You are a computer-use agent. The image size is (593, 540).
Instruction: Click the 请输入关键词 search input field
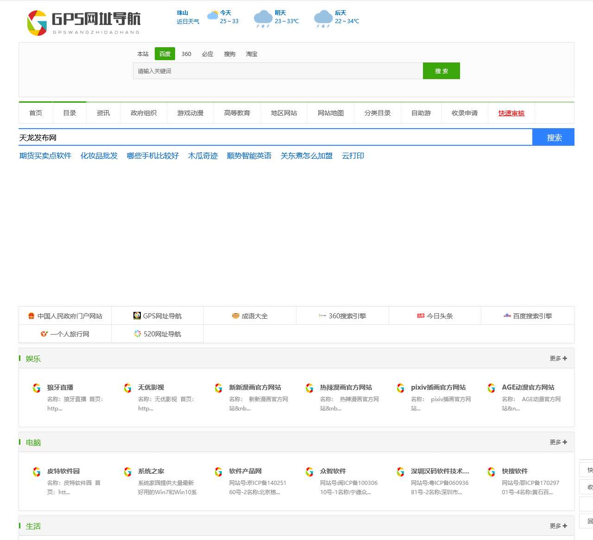point(278,71)
